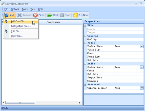The height and width of the screenshot is (111, 145).
Task: Click the Clear button label
Action: [x=41, y=15]
